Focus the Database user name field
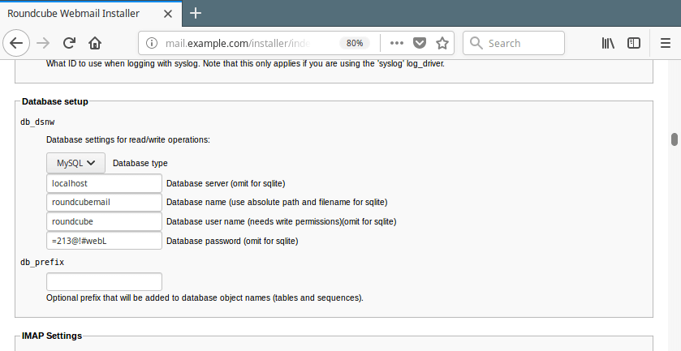The image size is (681, 351). tap(104, 221)
